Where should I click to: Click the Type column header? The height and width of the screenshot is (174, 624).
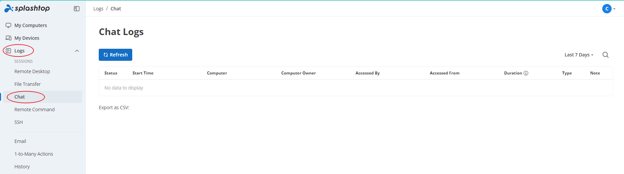click(x=567, y=73)
